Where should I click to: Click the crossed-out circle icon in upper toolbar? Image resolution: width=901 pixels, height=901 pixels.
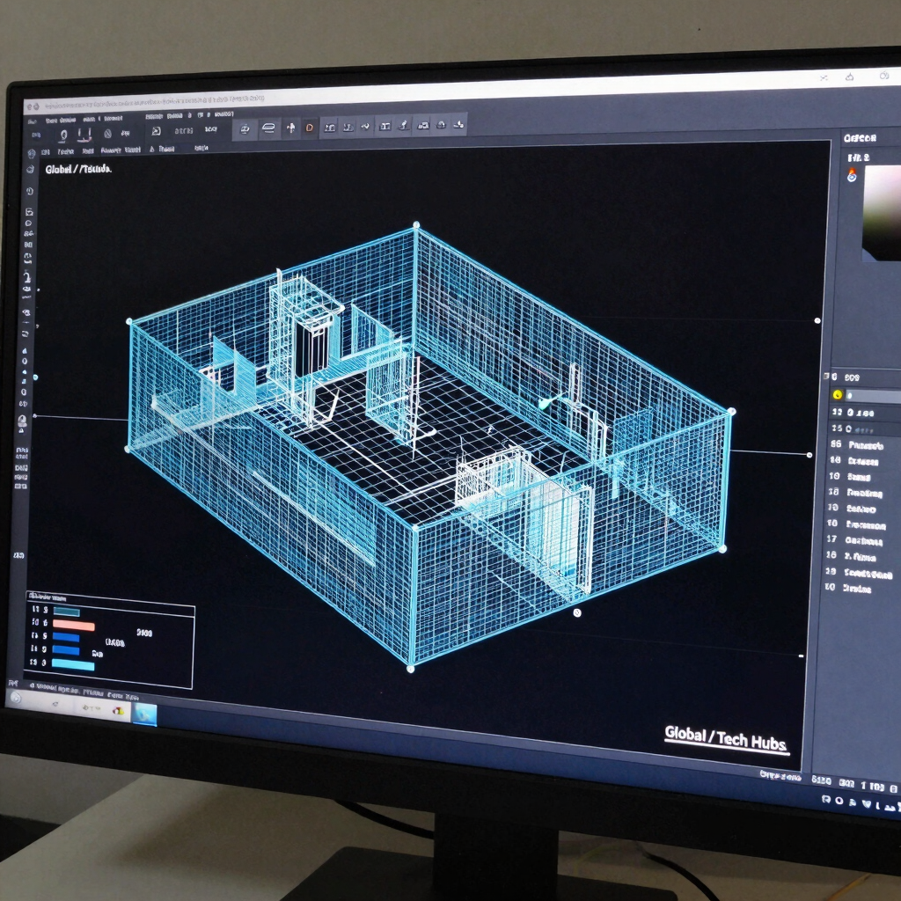(x=107, y=134)
